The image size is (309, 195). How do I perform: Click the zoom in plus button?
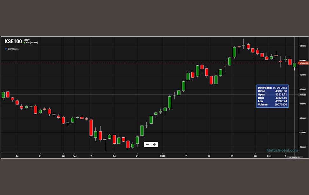pos(154,145)
